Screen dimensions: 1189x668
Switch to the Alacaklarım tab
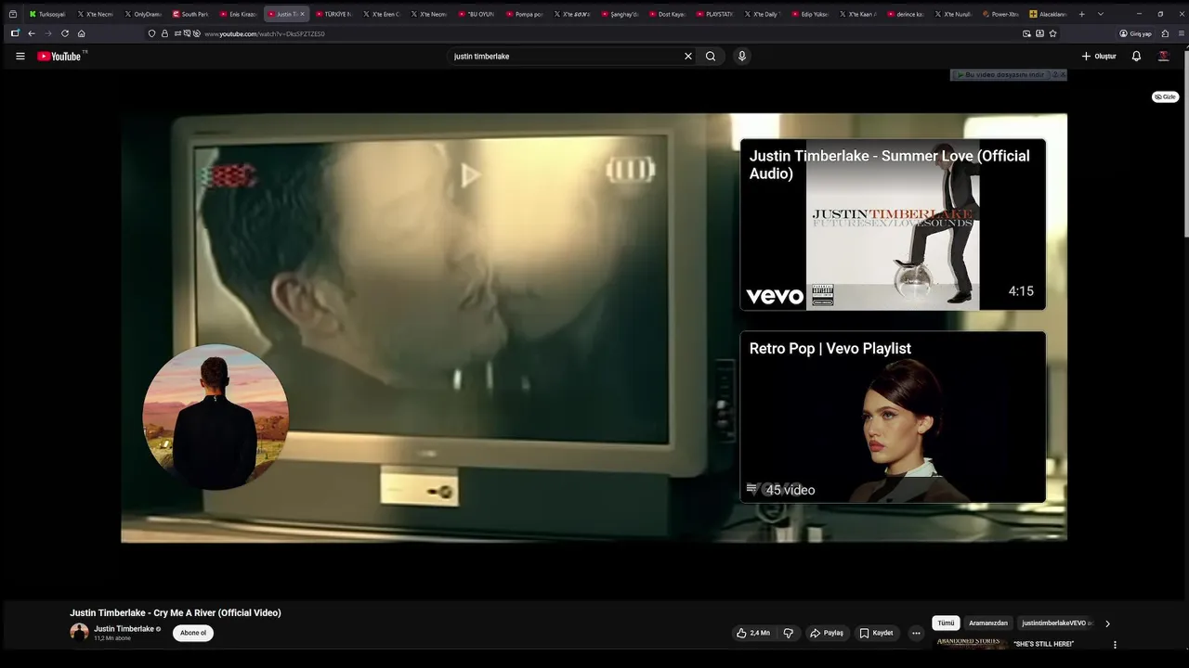1048,14
